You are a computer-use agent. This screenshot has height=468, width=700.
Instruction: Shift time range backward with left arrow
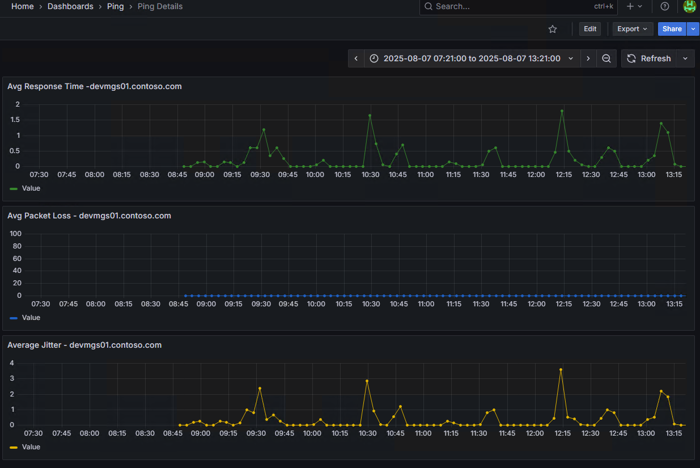tap(356, 58)
